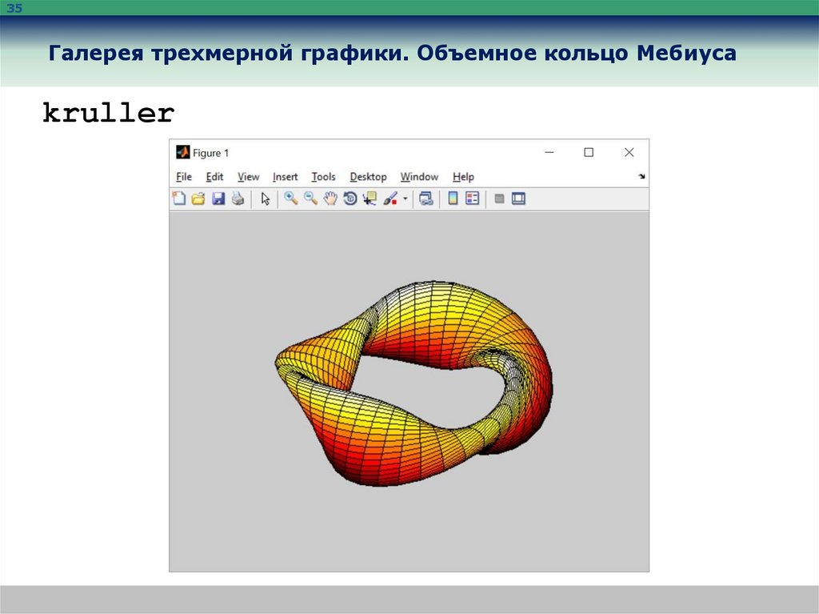The width and height of the screenshot is (819, 614).
Task: Open the Window menu
Action: coord(419,177)
